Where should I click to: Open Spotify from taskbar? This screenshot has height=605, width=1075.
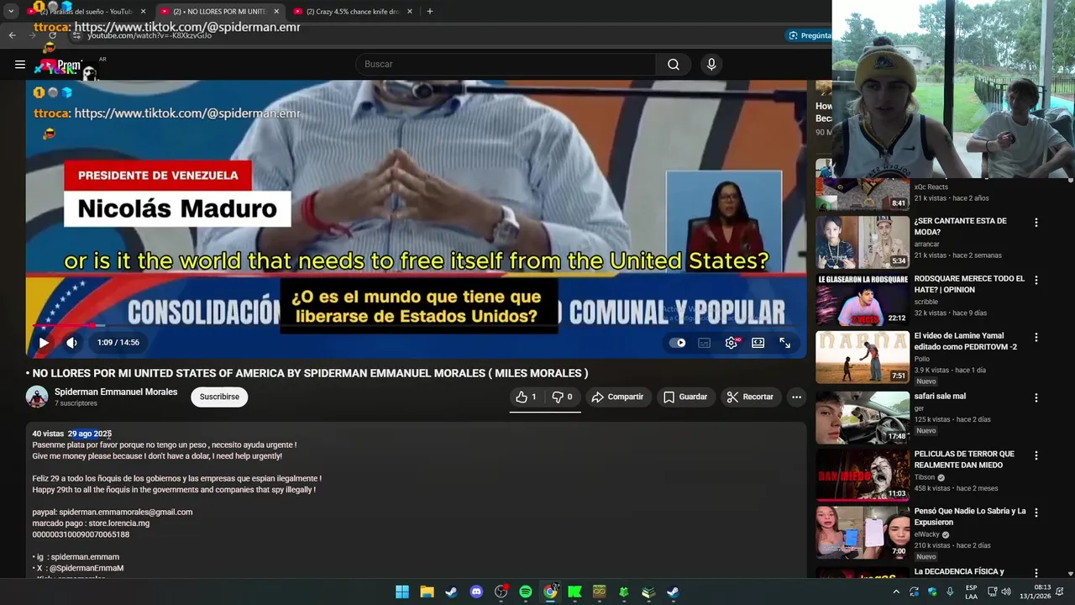[x=526, y=592]
